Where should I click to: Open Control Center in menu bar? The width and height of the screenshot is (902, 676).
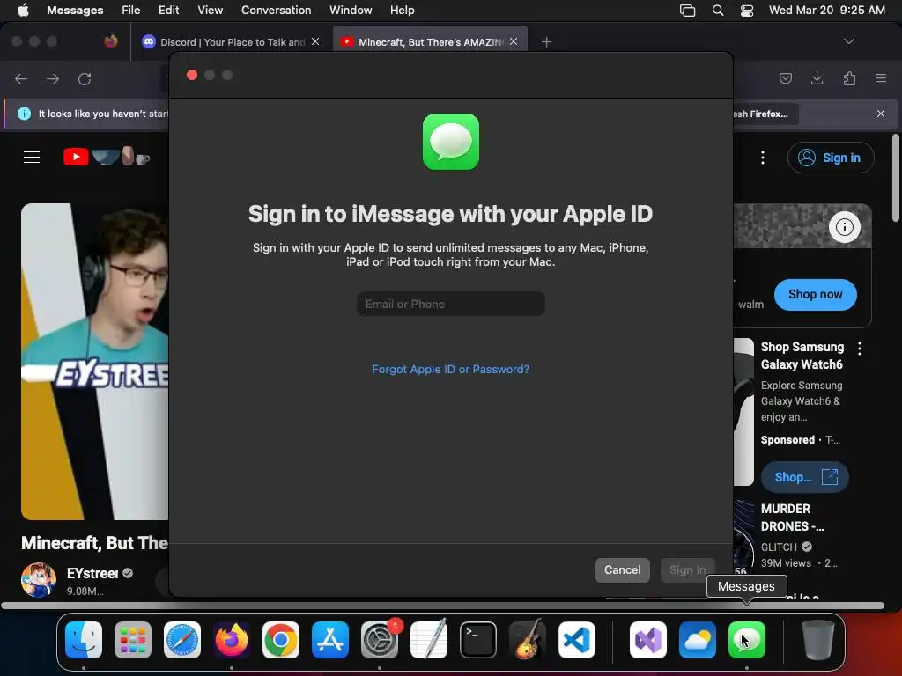pyautogui.click(x=747, y=11)
